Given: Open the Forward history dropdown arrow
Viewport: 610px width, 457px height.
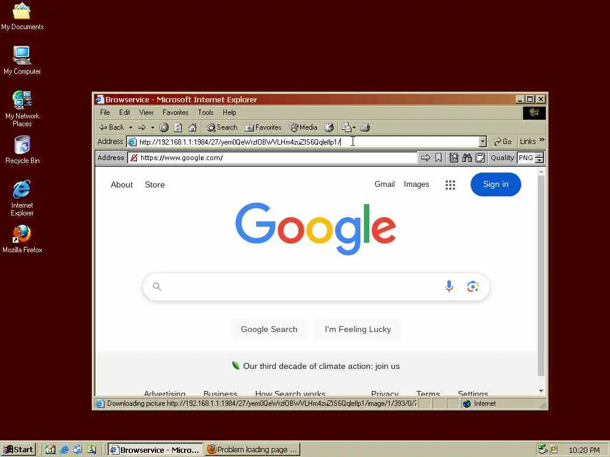Looking at the screenshot, I should click(152, 127).
